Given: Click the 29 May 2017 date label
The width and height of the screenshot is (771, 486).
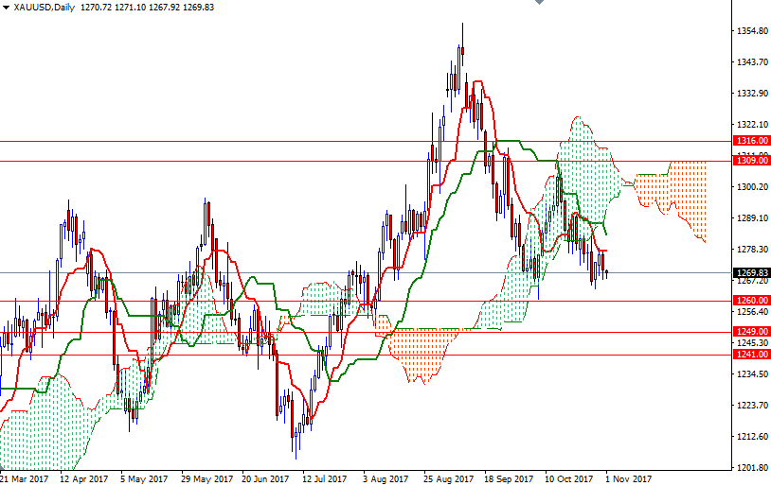Looking at the screenshot, I should click(205, 478).
